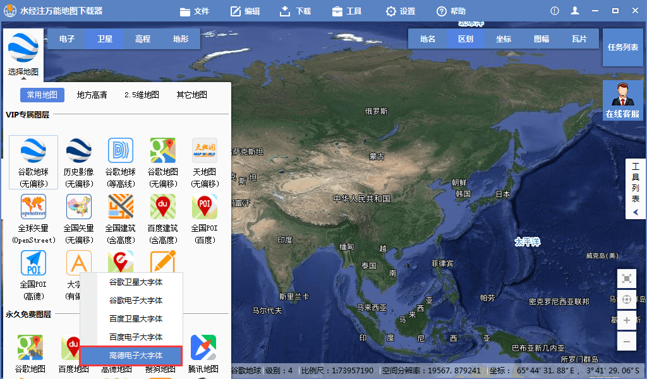
Task: Select 全国矢量(无偏移) layer
Action: 78,219
